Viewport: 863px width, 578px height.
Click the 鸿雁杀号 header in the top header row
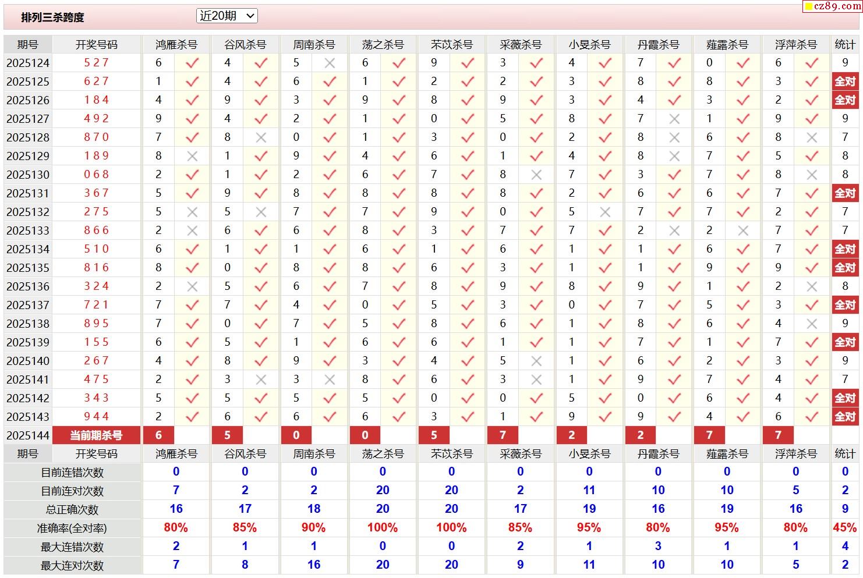click(176, 45)
